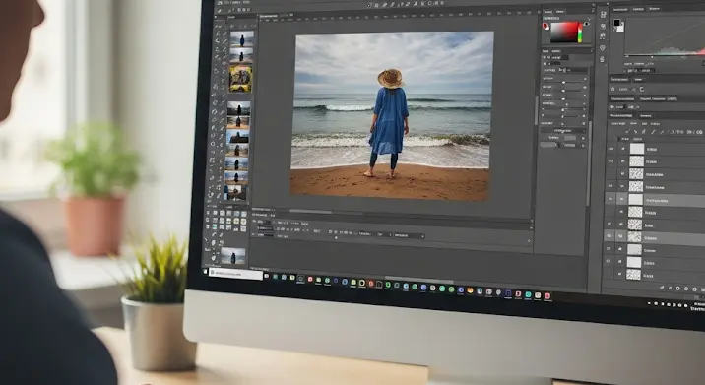Click middle icon in the narrow vertical icon strip
This screenshot has width=705, height=385.
[603, 36]
